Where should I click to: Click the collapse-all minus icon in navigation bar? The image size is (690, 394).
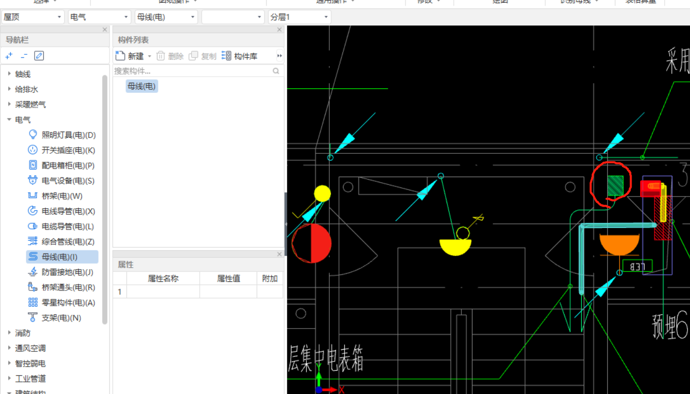tap(24, 56)
